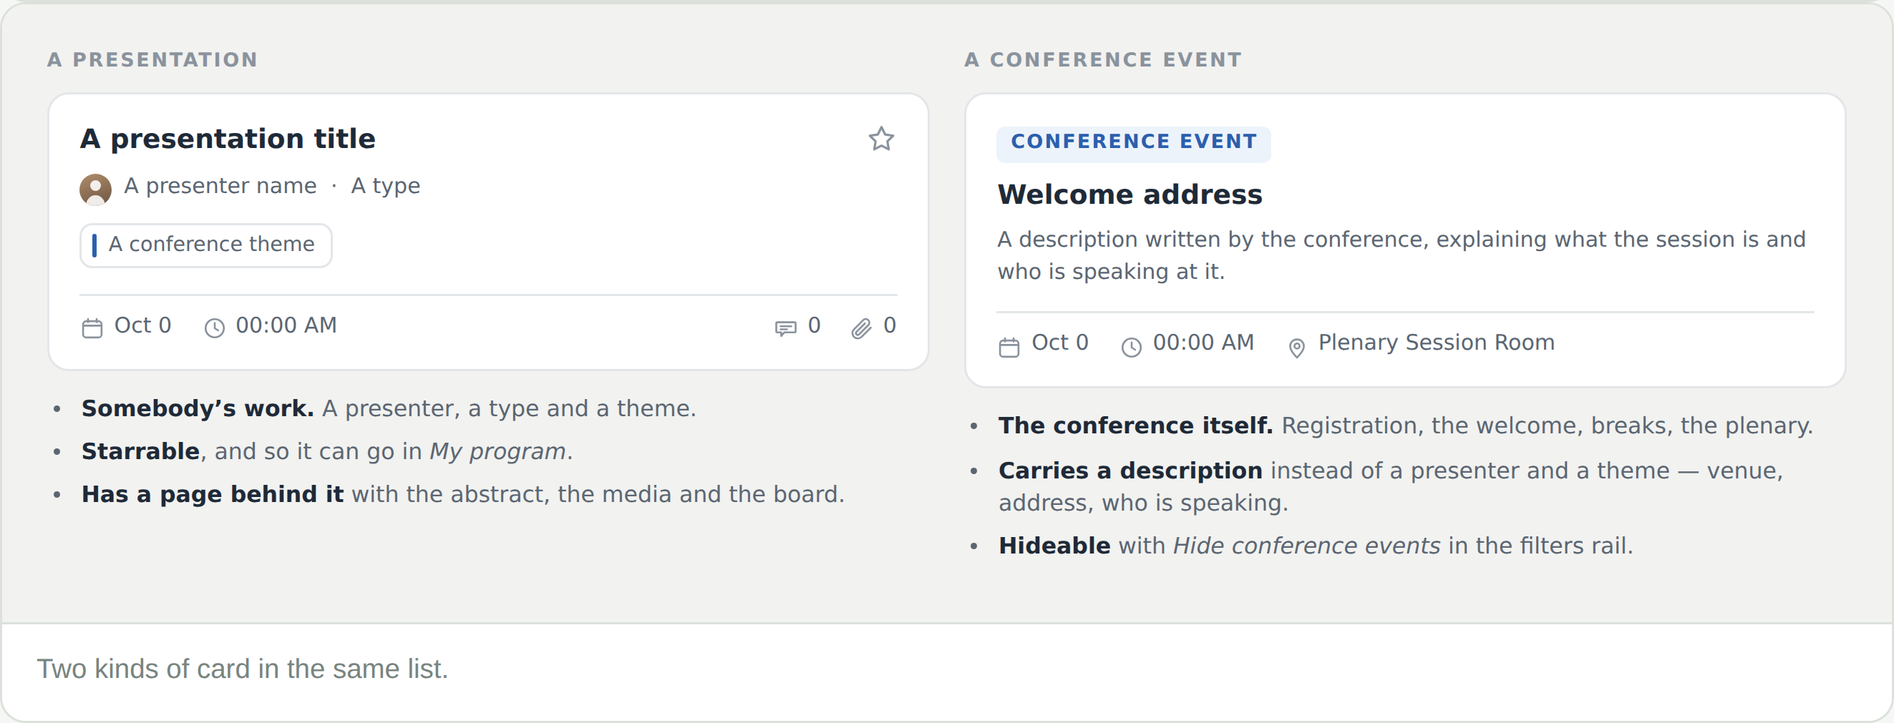This screenshot has width=1894, height=723.
Task: Click the blue theme color bar
Action: coord(94,245)
